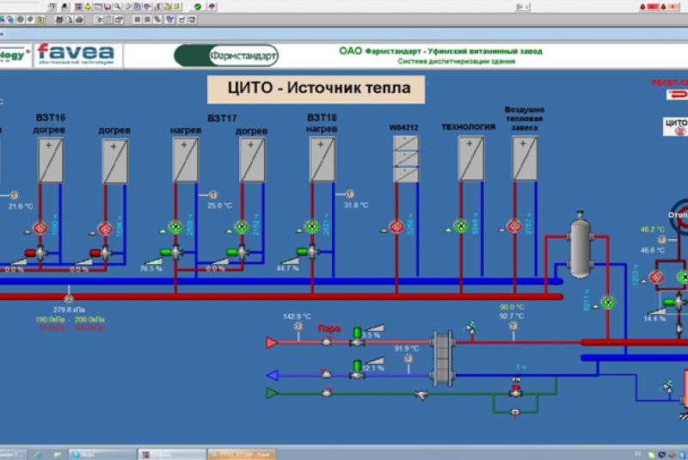Click the plate heat exchanger symbol
Viewport: 688px width, 460px height.
point(443,359)
